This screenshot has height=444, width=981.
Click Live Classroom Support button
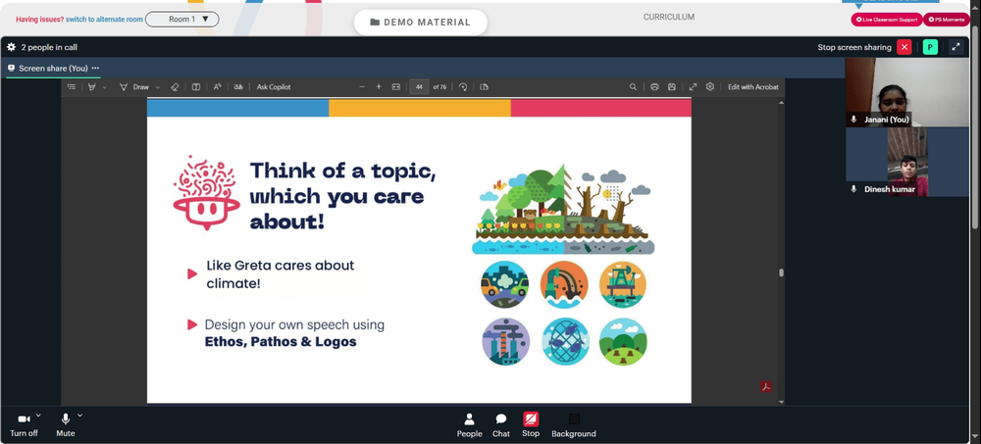pos(887,20)
